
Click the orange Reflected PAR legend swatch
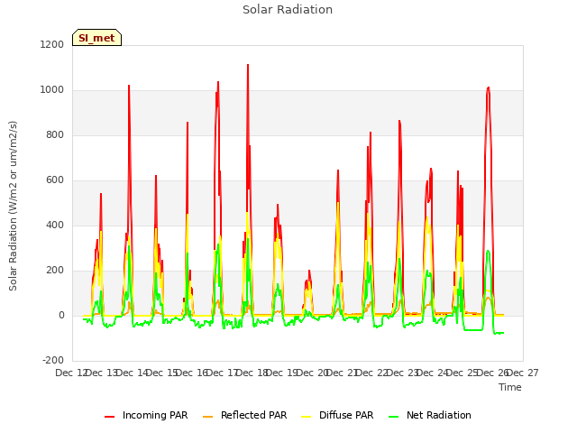[x=208, y=417]
